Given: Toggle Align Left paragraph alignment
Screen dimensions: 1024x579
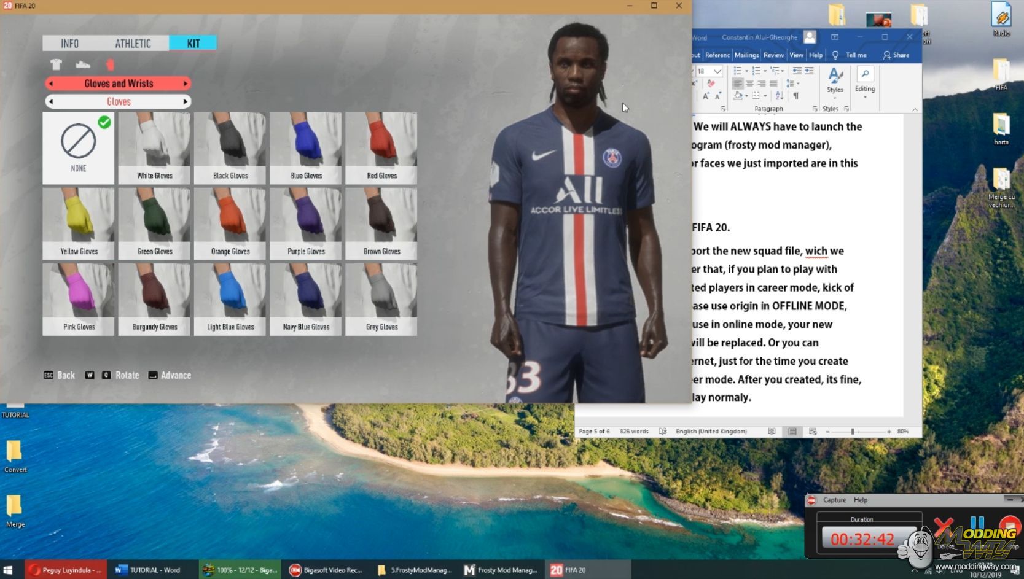Looking at the screenshot, I should click(738, 84).
